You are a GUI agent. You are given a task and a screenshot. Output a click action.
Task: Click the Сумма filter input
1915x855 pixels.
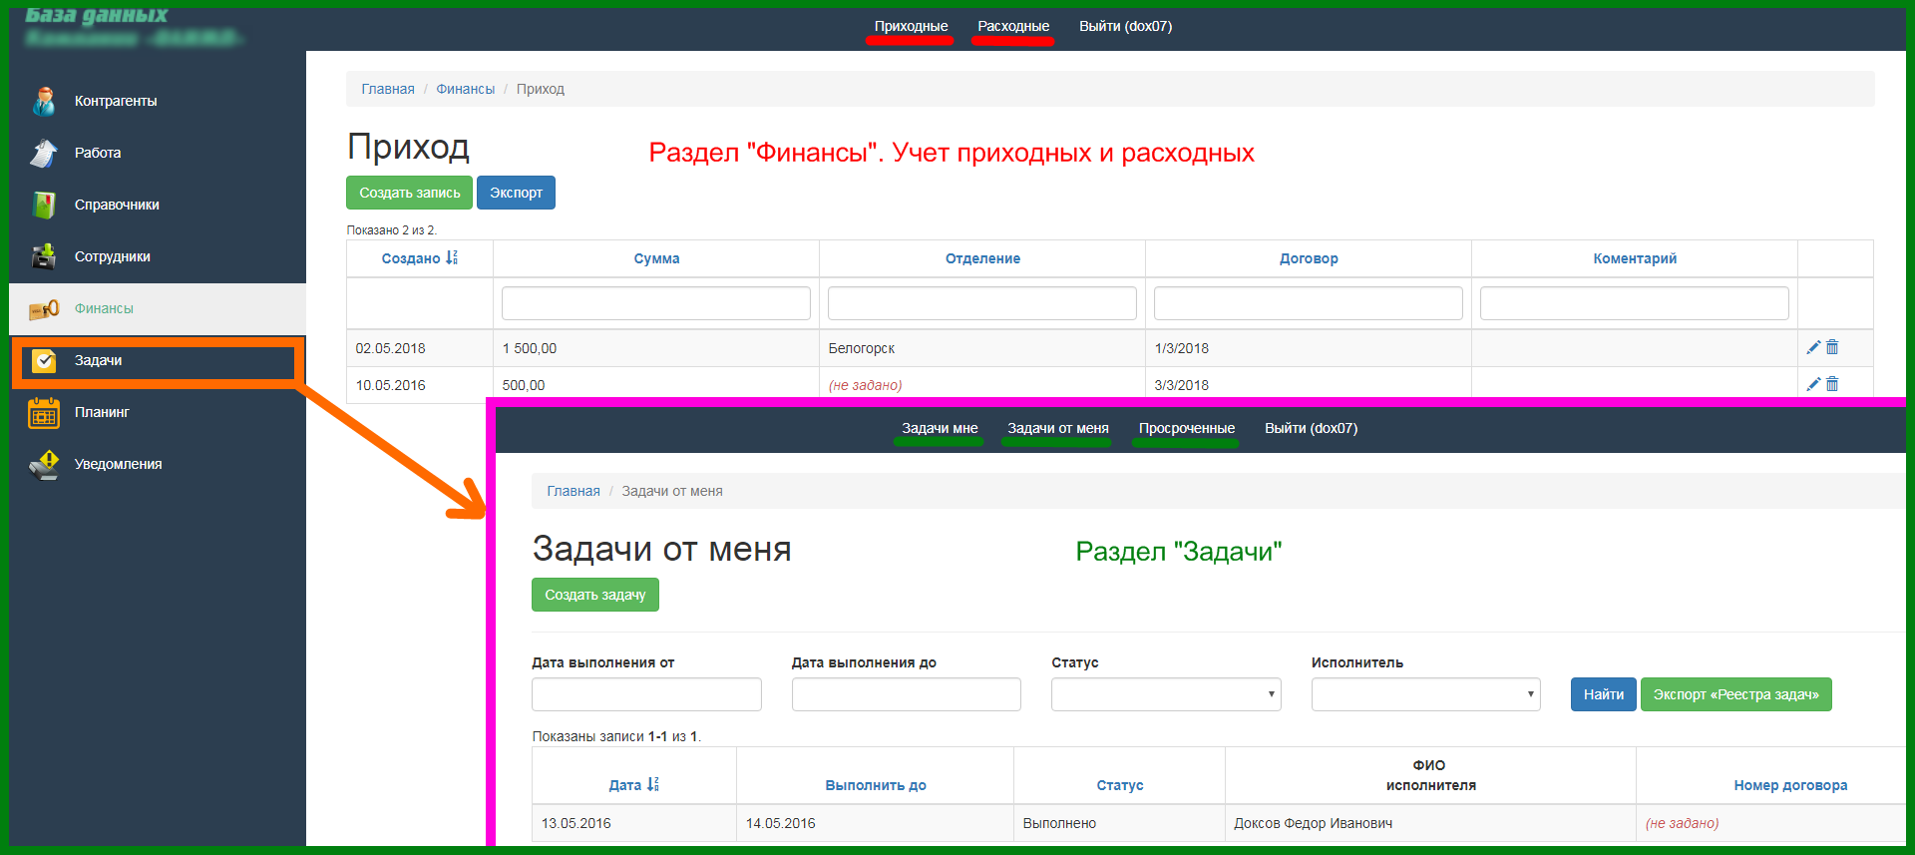656,303
